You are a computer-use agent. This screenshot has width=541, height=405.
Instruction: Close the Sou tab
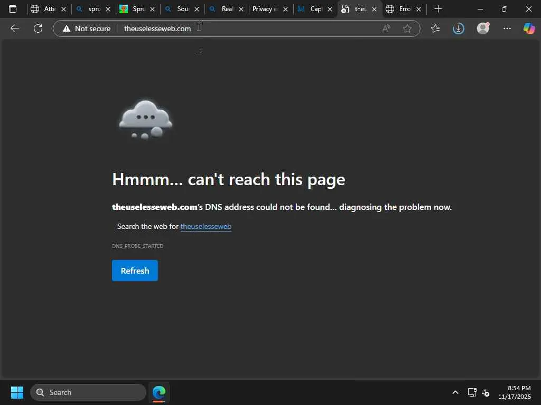pos(197,9)
